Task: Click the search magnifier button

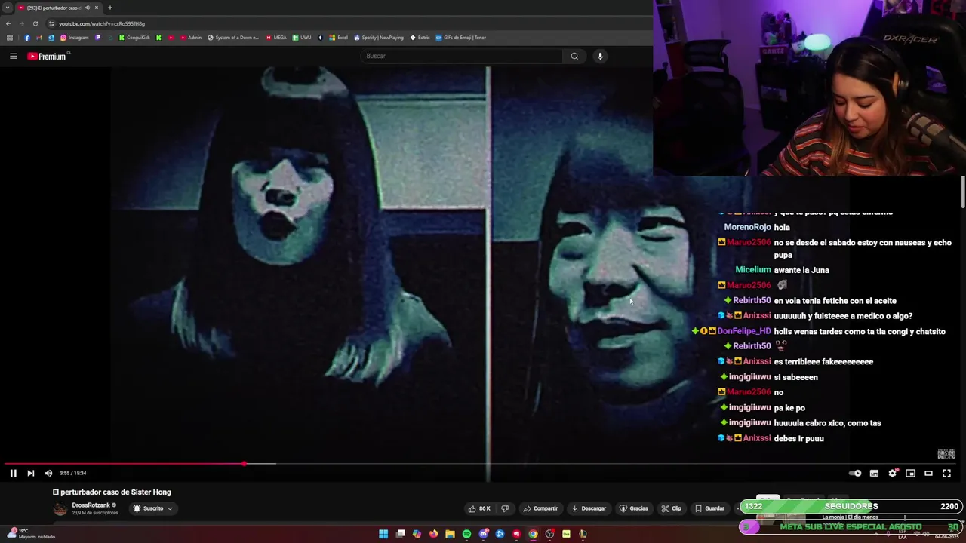Action: tap(574, 56)
